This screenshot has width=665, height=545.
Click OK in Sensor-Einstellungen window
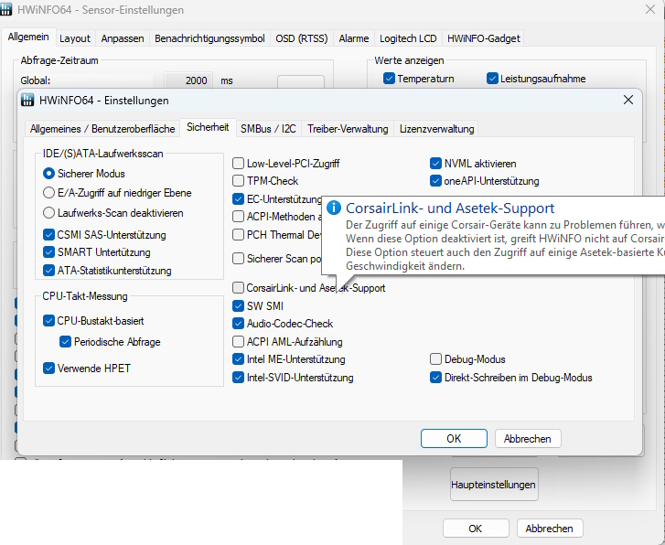click(476, 529)
